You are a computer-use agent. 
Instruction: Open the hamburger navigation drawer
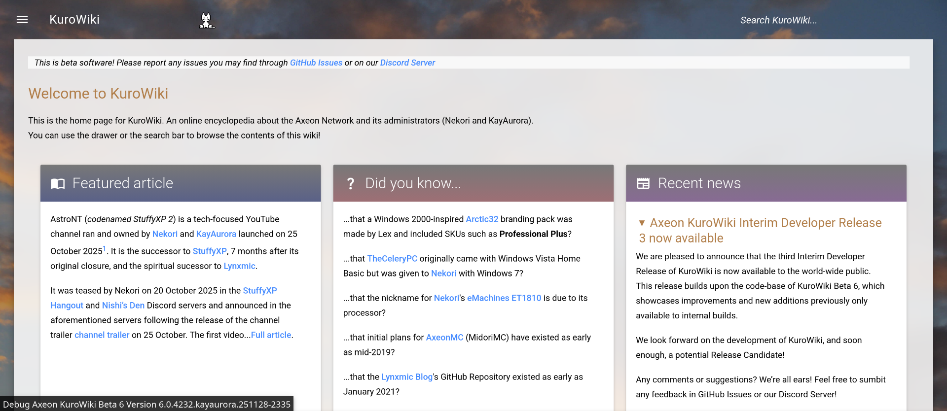pyautogui.click(x=22, y=20)
